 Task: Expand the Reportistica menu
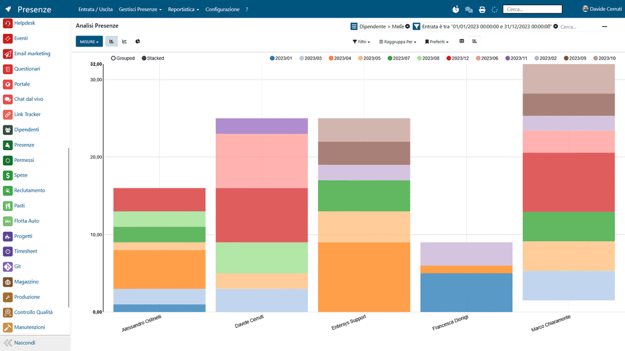pos(184,9)
